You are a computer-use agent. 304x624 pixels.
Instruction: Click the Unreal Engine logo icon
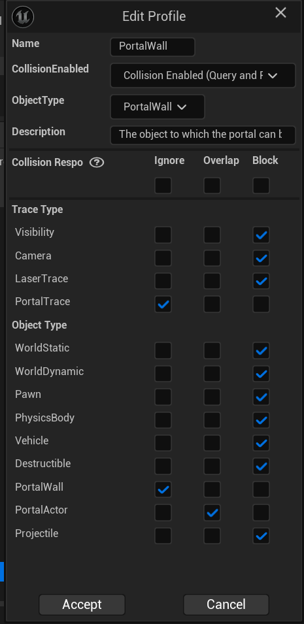(x=23, y=17)
